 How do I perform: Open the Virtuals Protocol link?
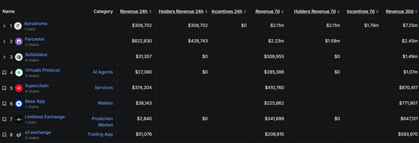pos(42,70)
